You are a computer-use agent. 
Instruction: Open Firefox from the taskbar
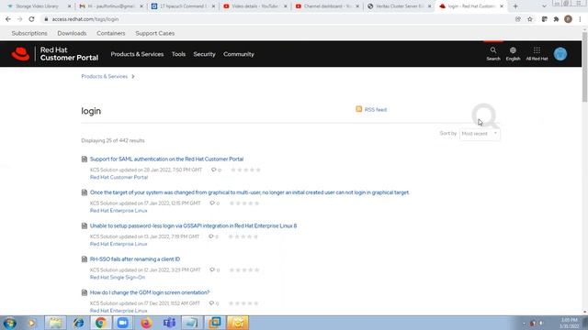[146, 323]
